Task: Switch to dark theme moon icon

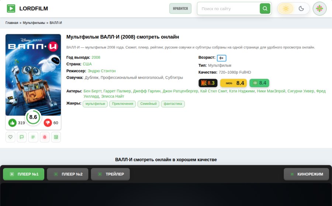Action: coord(301,9)
